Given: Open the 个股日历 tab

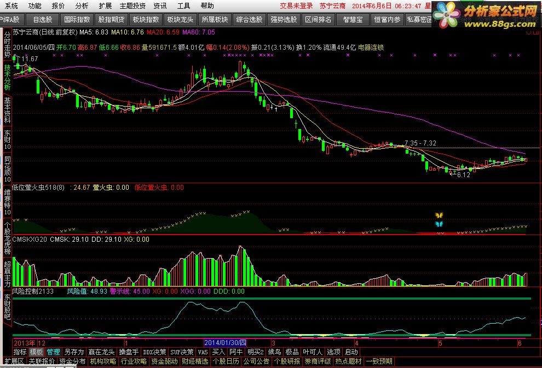Looking at the screenshot, I should coord(226,361).
